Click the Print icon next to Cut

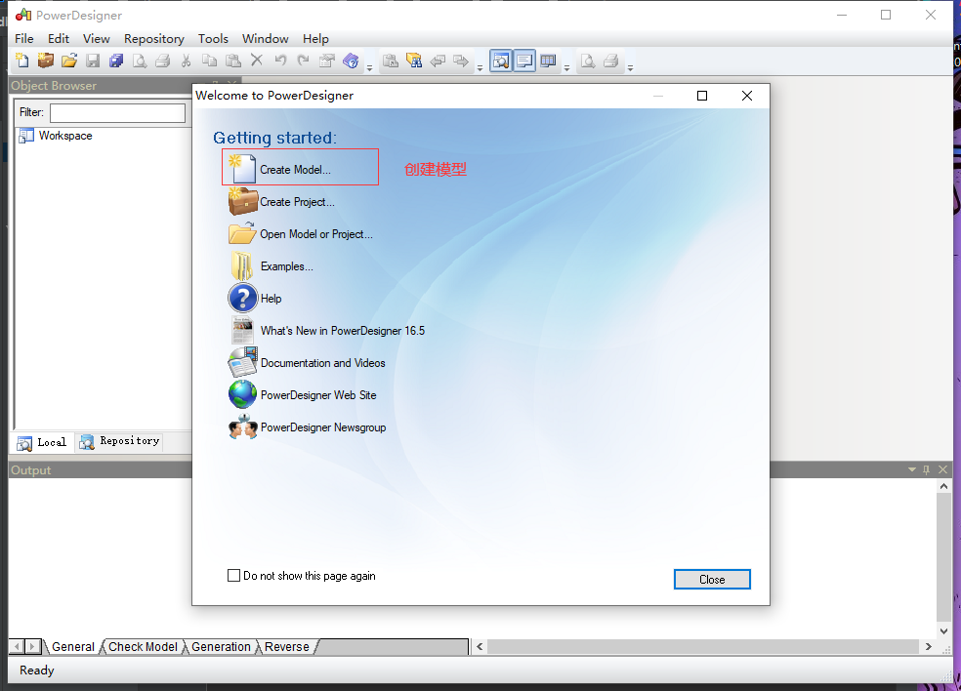[162, 61]
